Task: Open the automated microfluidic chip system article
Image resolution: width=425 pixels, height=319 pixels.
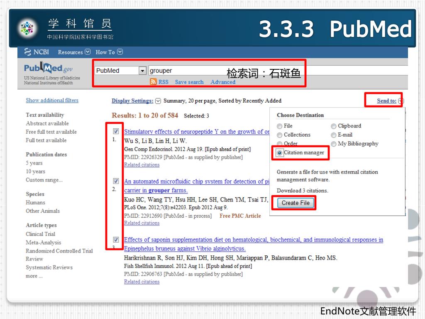Action: 197,186
